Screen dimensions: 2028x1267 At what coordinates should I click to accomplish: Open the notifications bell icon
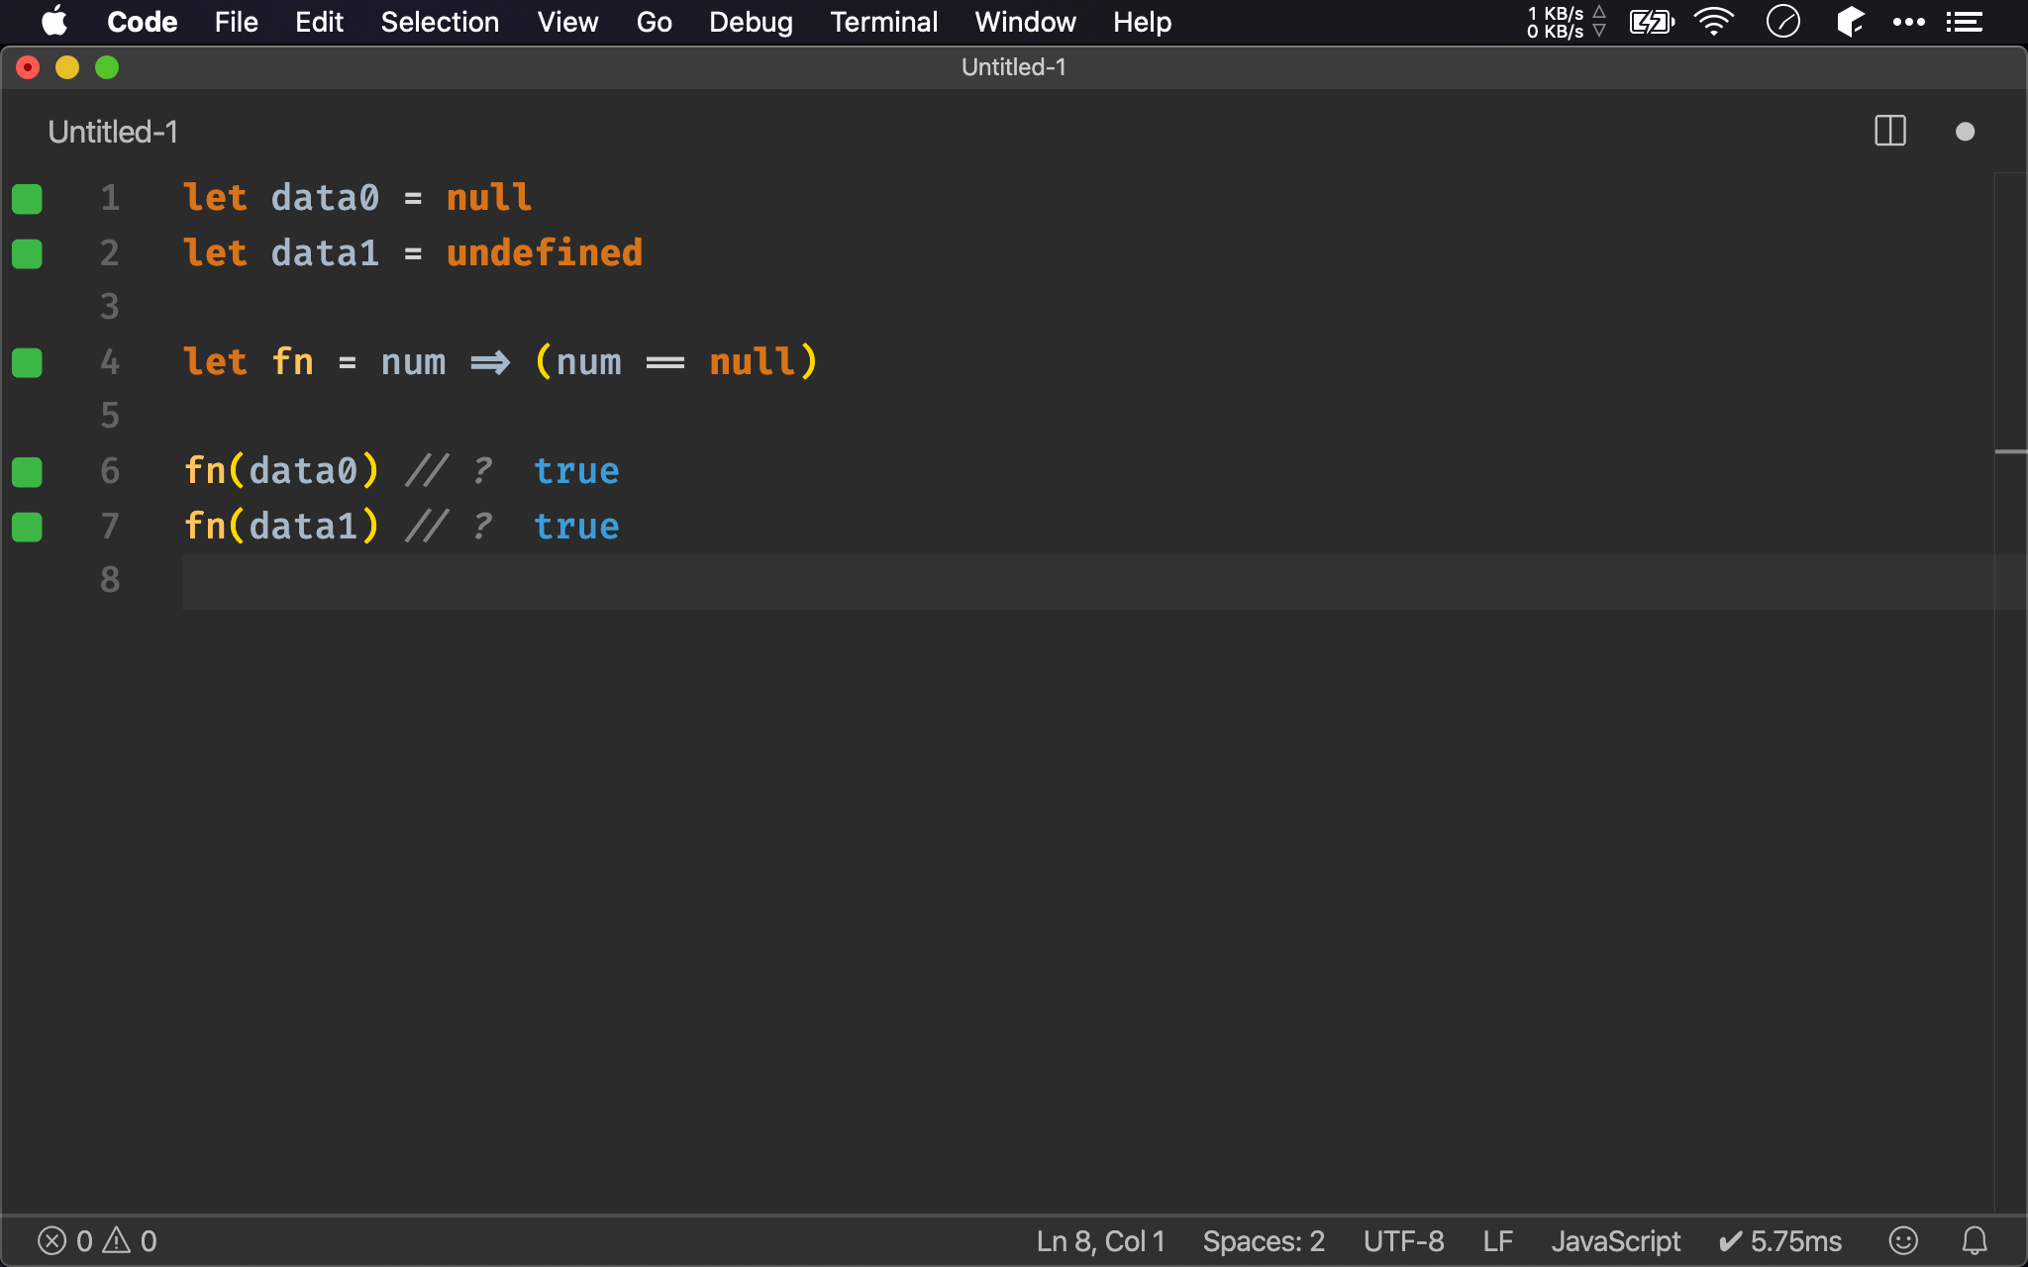(1975, 1240)
